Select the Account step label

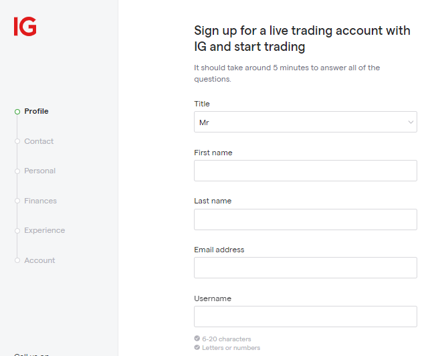(39, 260)
